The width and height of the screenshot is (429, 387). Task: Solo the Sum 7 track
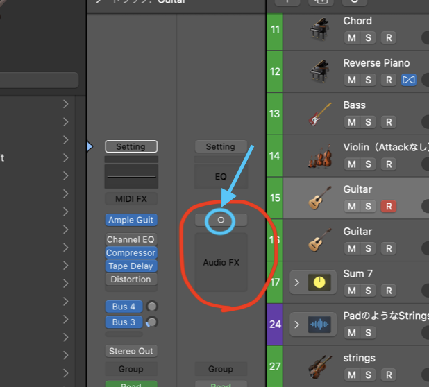368,291
